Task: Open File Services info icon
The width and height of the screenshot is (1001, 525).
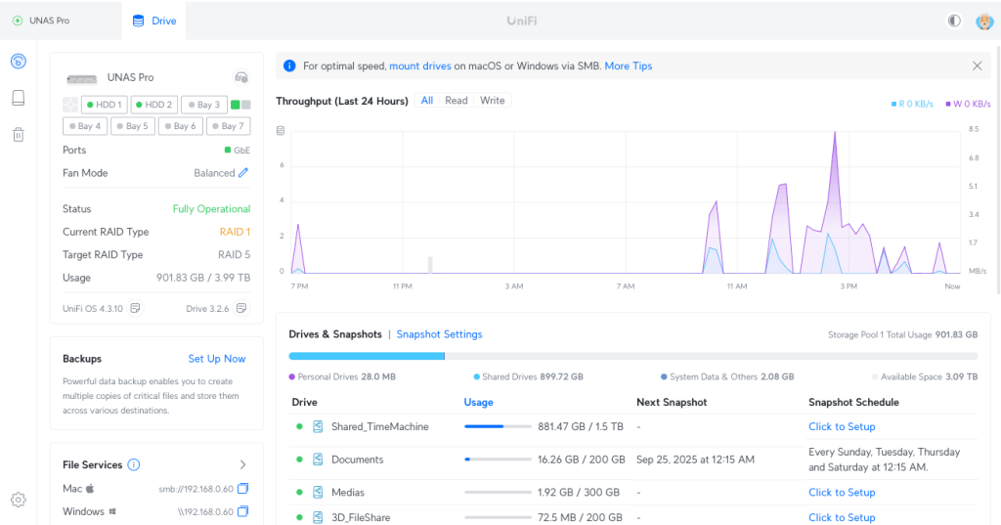Action: [134, 465]
